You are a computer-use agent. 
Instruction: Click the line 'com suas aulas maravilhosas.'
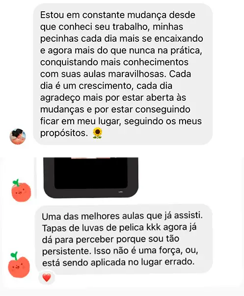click(x=103, y=74)
